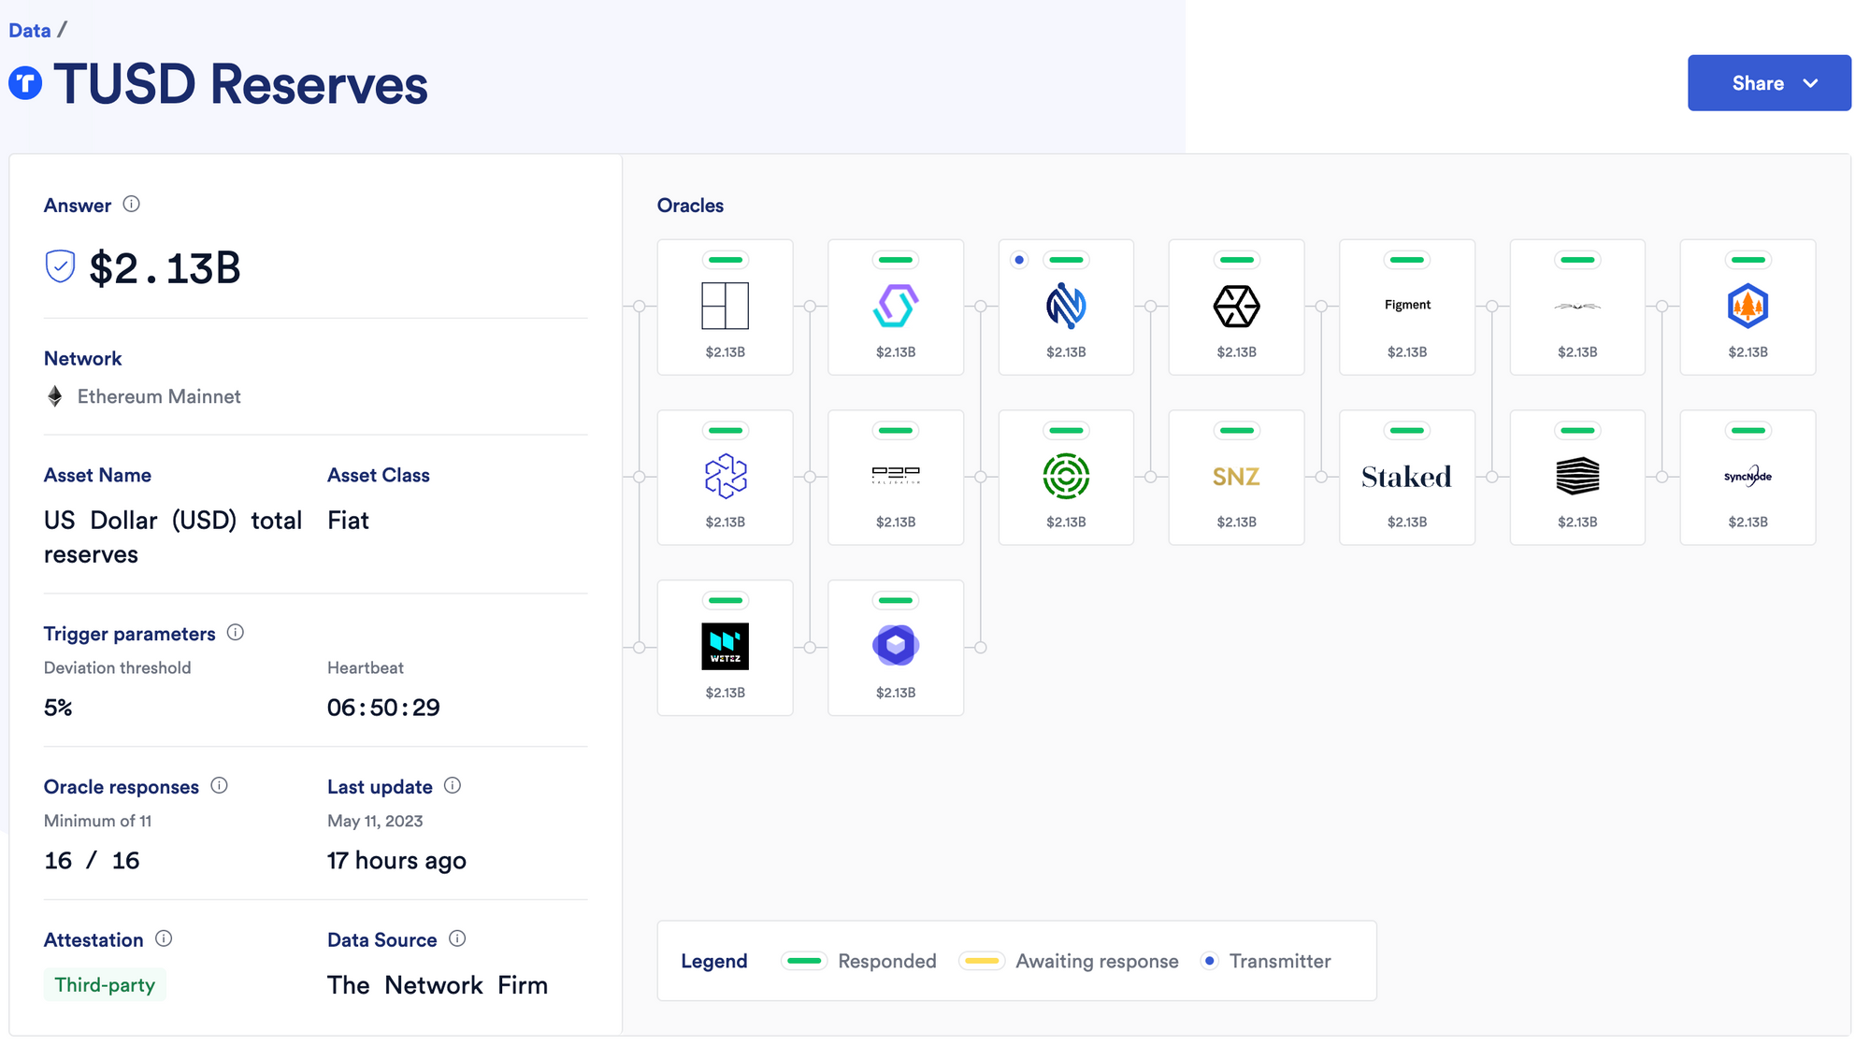Go to Data breadcrumb link
Viewport: 1870px width, 1045px height.
click(30, 30)
